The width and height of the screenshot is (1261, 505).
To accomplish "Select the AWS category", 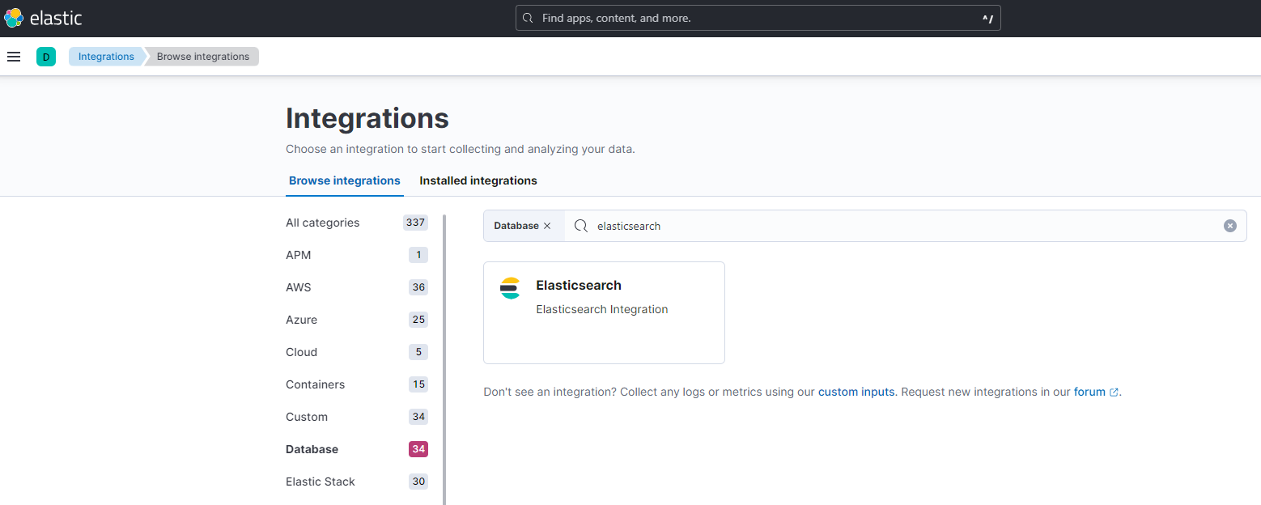I will click(357, 287).
